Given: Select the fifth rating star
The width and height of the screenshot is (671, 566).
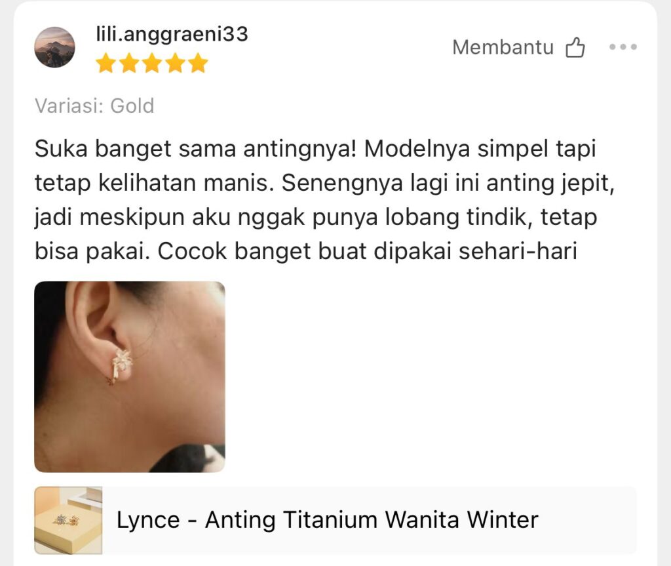Looking at the screenshot, I should [198, 63].
